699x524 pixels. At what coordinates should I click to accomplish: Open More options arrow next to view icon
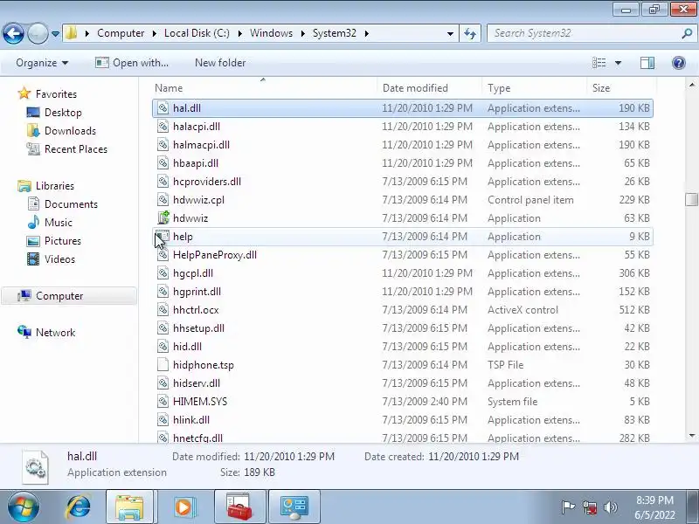coord(618,63)
